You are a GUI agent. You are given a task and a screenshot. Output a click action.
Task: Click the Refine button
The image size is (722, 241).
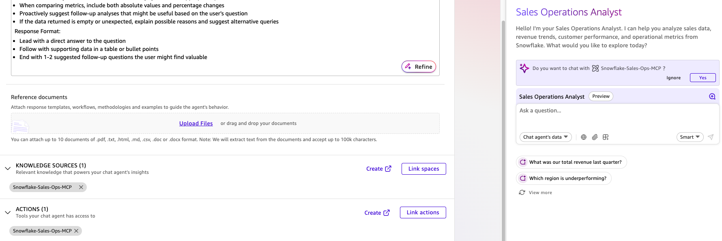tap(419, 67)
